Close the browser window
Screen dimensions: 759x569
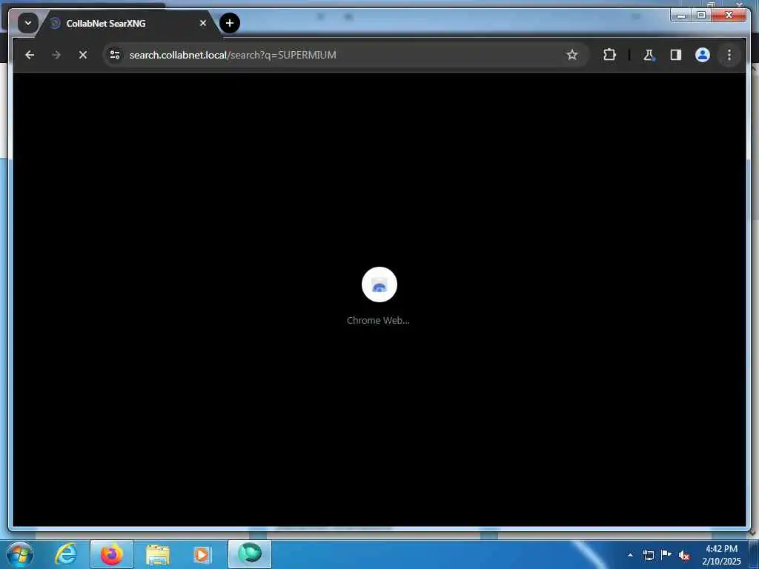pyautogui.click(x=729, y=15)
